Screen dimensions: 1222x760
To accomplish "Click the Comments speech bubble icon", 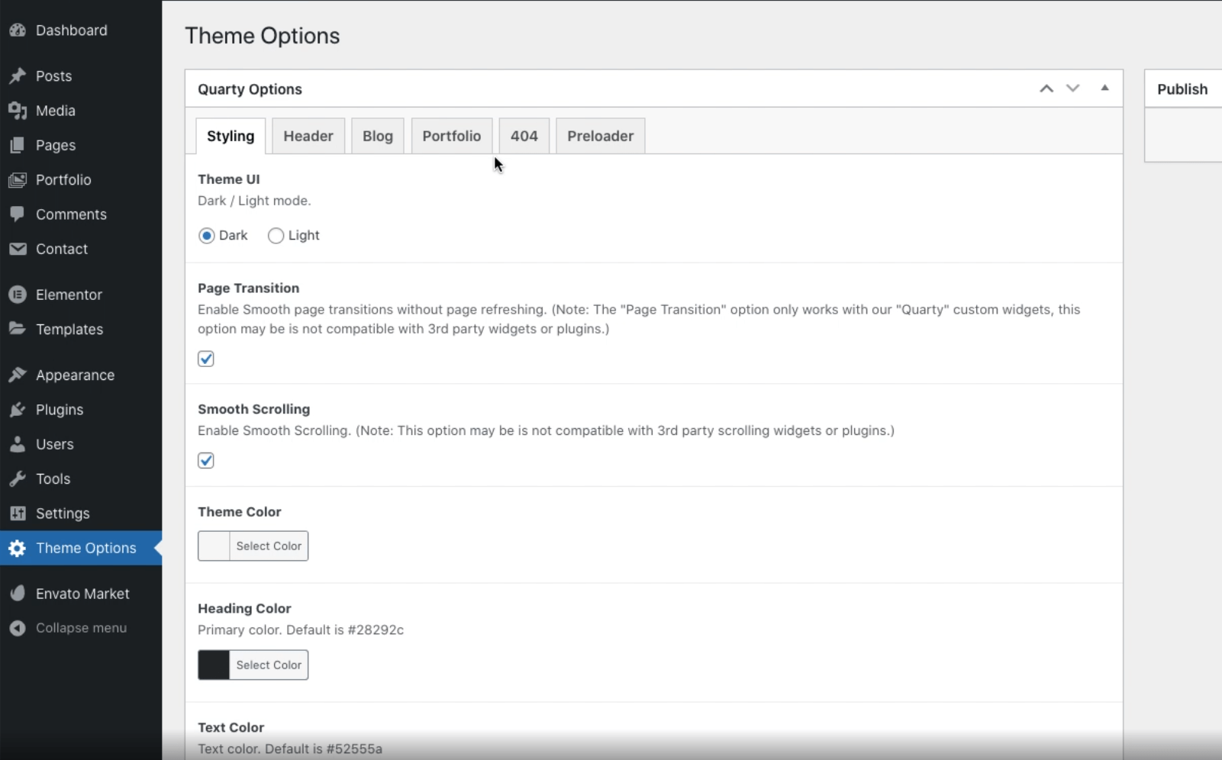I will [x=18, y=214].
